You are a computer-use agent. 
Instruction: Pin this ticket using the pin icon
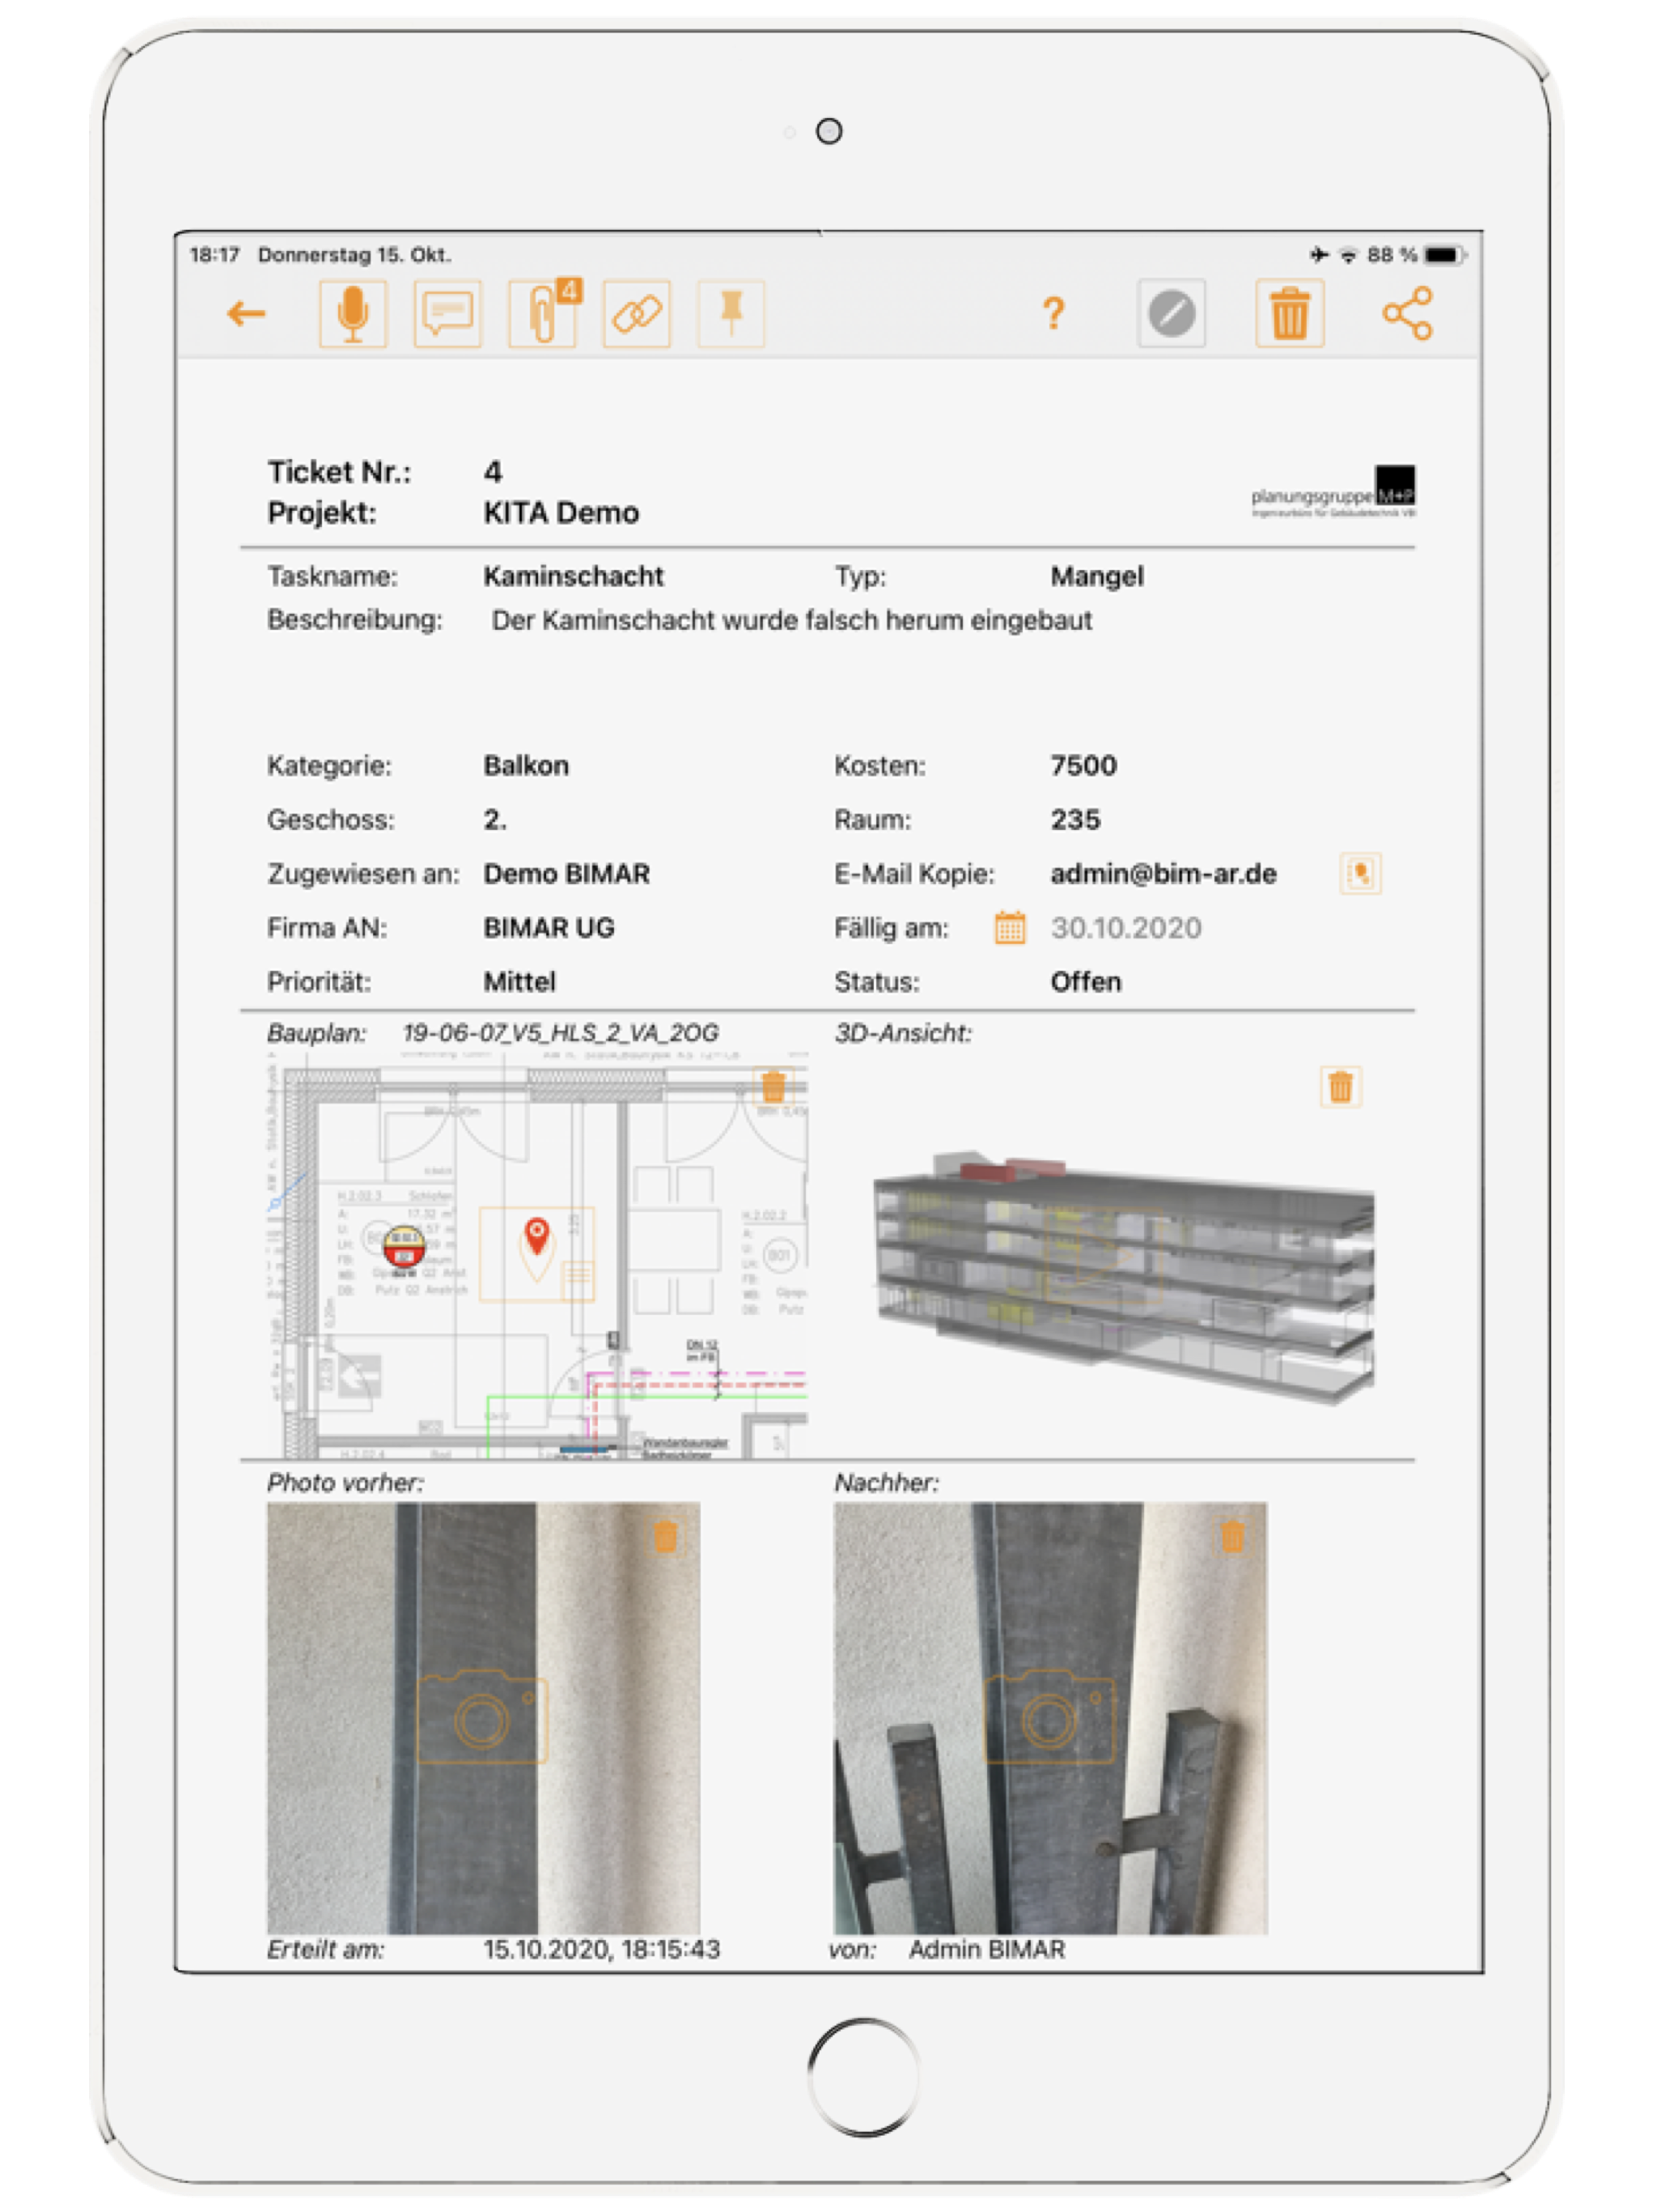point(732,313)
